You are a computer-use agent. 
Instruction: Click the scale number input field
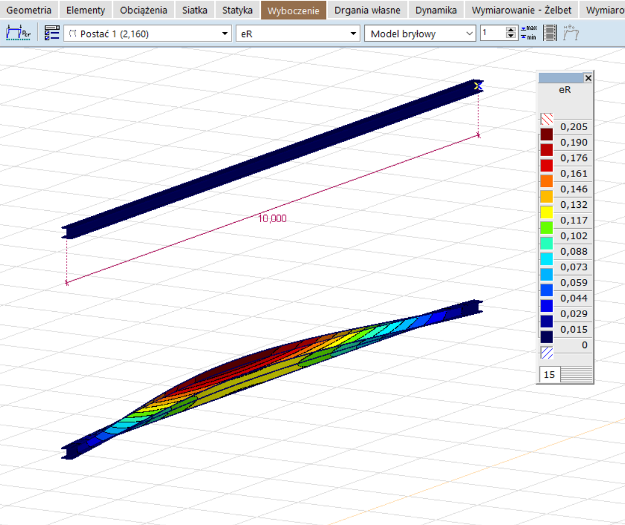click(x=493, y=33)
